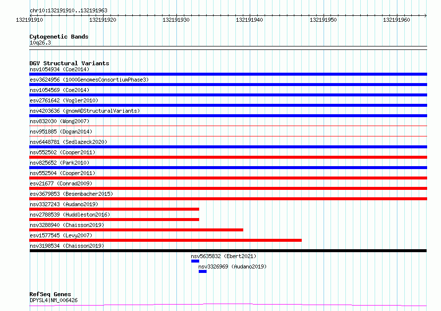Select the red bar under nsv2788539
The width and height of the screenshot is (441, 311).
pos(114,220)
